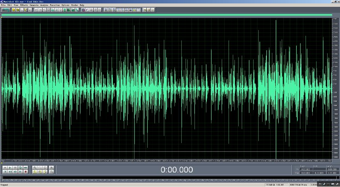The height and width of the screenshot is (187, 340).
Task: Open the Analyze menu
Action: tap(45, 5)
